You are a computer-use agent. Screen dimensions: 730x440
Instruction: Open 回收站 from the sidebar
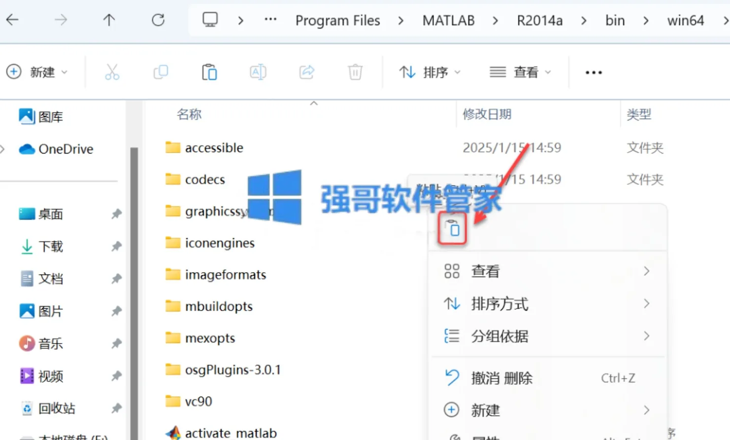coord(47,409)
